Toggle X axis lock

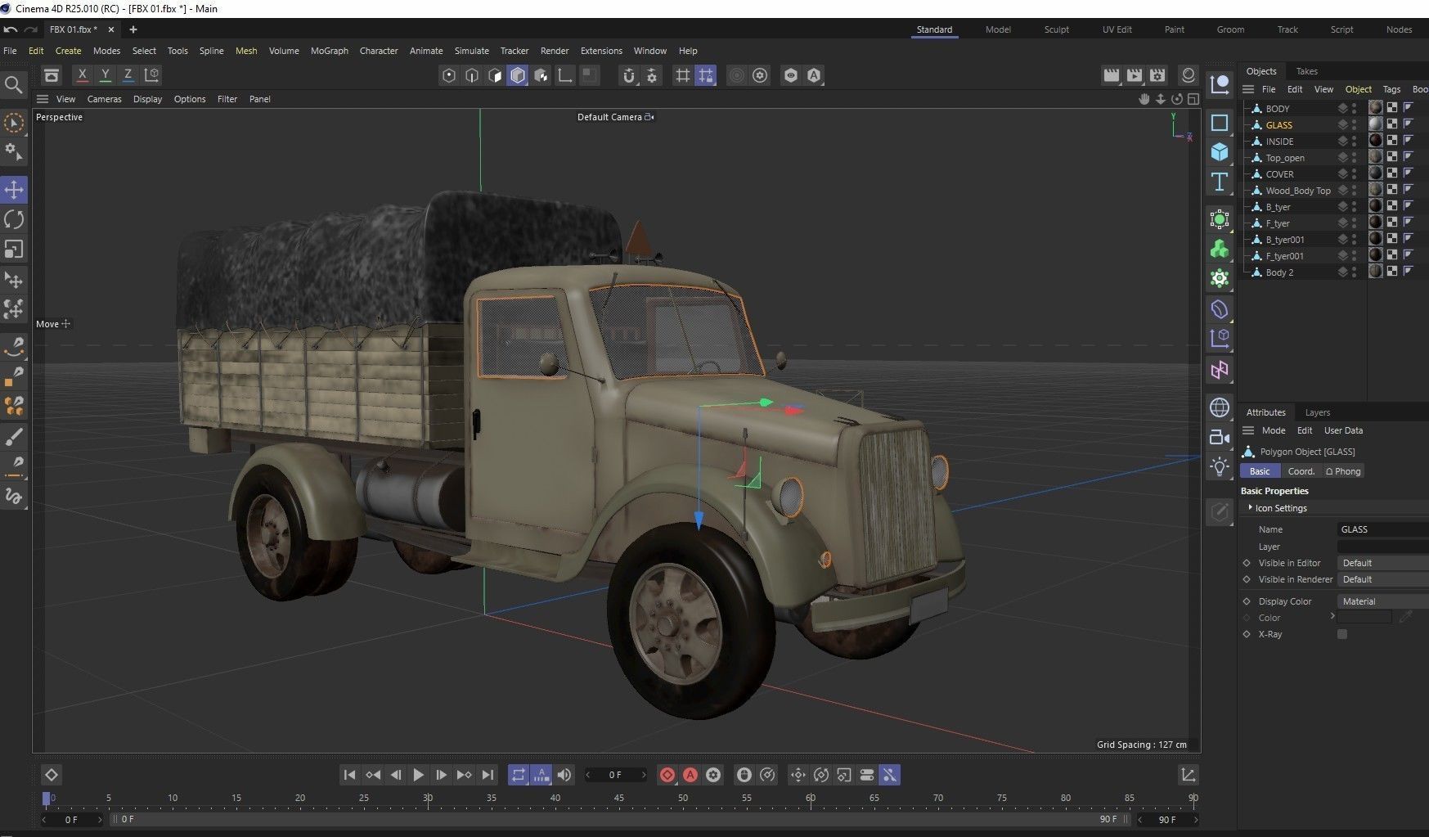point(82,75)
